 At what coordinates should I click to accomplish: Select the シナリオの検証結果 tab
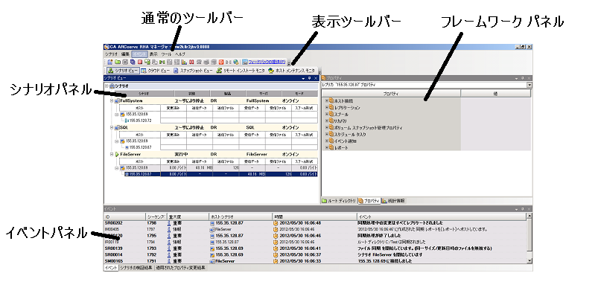[x=136, y=267]
